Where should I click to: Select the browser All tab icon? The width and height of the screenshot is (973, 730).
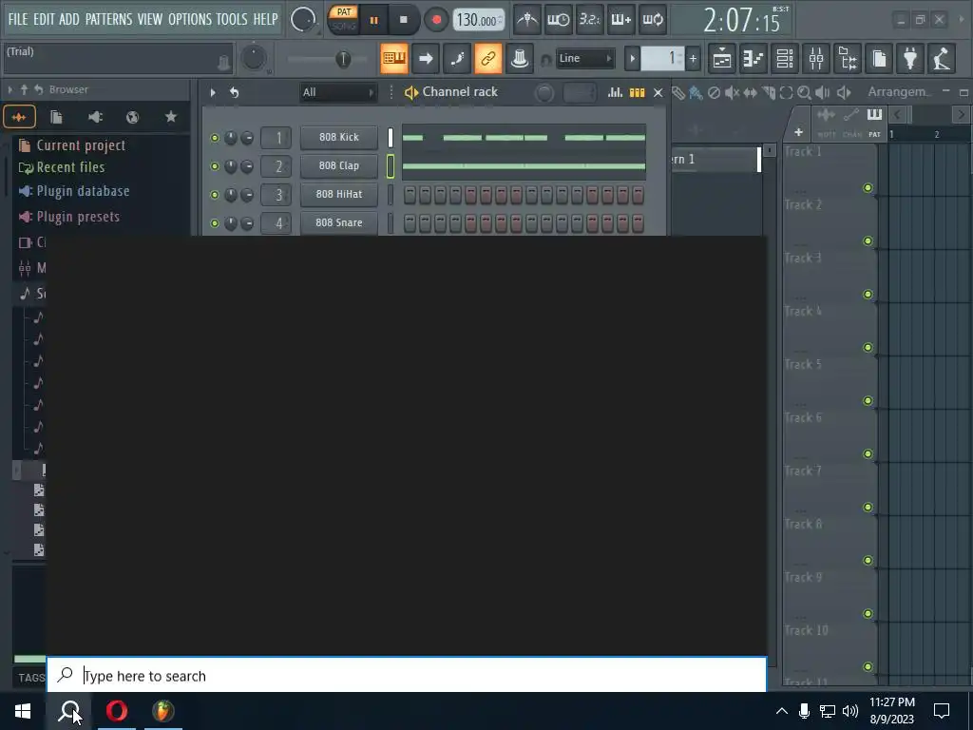[x=19, y=117]
